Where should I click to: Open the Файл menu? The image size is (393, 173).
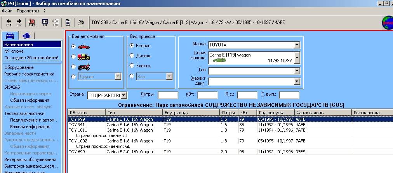click(x=7, y=11)
